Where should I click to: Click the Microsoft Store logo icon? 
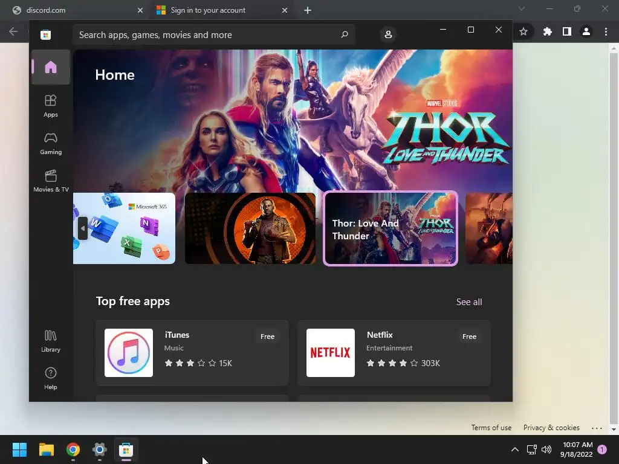[x=45, y=34]
